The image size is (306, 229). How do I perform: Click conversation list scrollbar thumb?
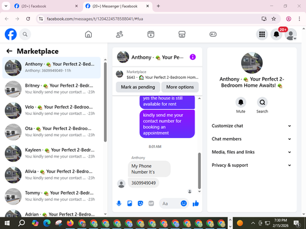click(105, 102)
